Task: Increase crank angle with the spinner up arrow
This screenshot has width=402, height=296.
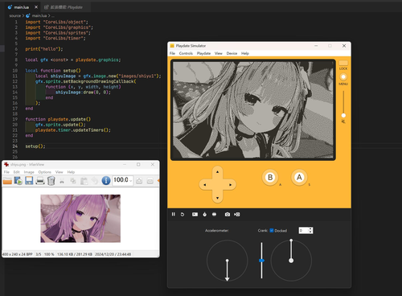Action: point(310,229)
